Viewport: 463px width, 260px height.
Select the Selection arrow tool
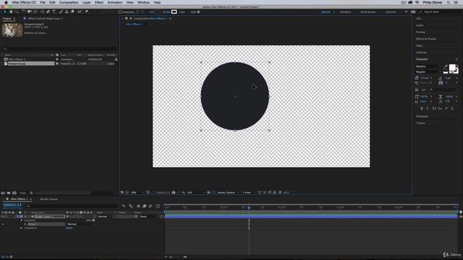[x=5, y=12]
